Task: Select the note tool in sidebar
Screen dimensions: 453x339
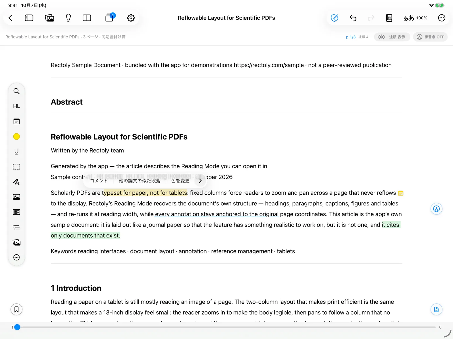Action: tap(16, 121)
